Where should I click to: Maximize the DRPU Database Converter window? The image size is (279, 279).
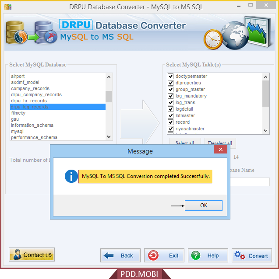tap(251, 5)
